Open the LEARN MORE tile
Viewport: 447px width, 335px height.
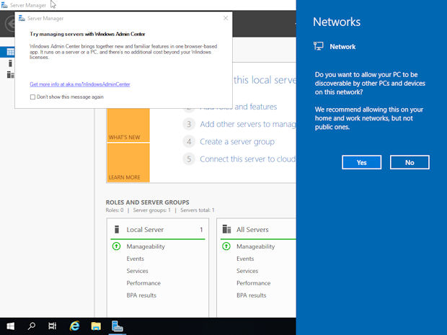tap(128, 162)
